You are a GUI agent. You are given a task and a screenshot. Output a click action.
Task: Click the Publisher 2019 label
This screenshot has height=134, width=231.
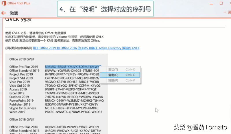pos(20,105)
